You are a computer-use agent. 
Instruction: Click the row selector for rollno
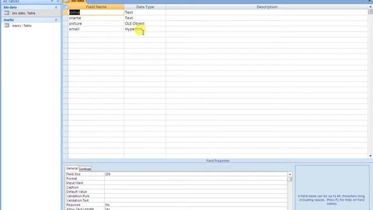(x=66, y=12)
